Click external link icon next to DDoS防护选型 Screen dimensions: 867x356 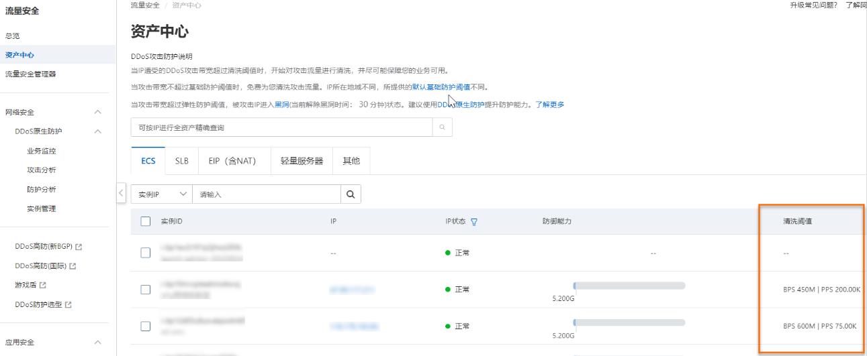[68, 304]
